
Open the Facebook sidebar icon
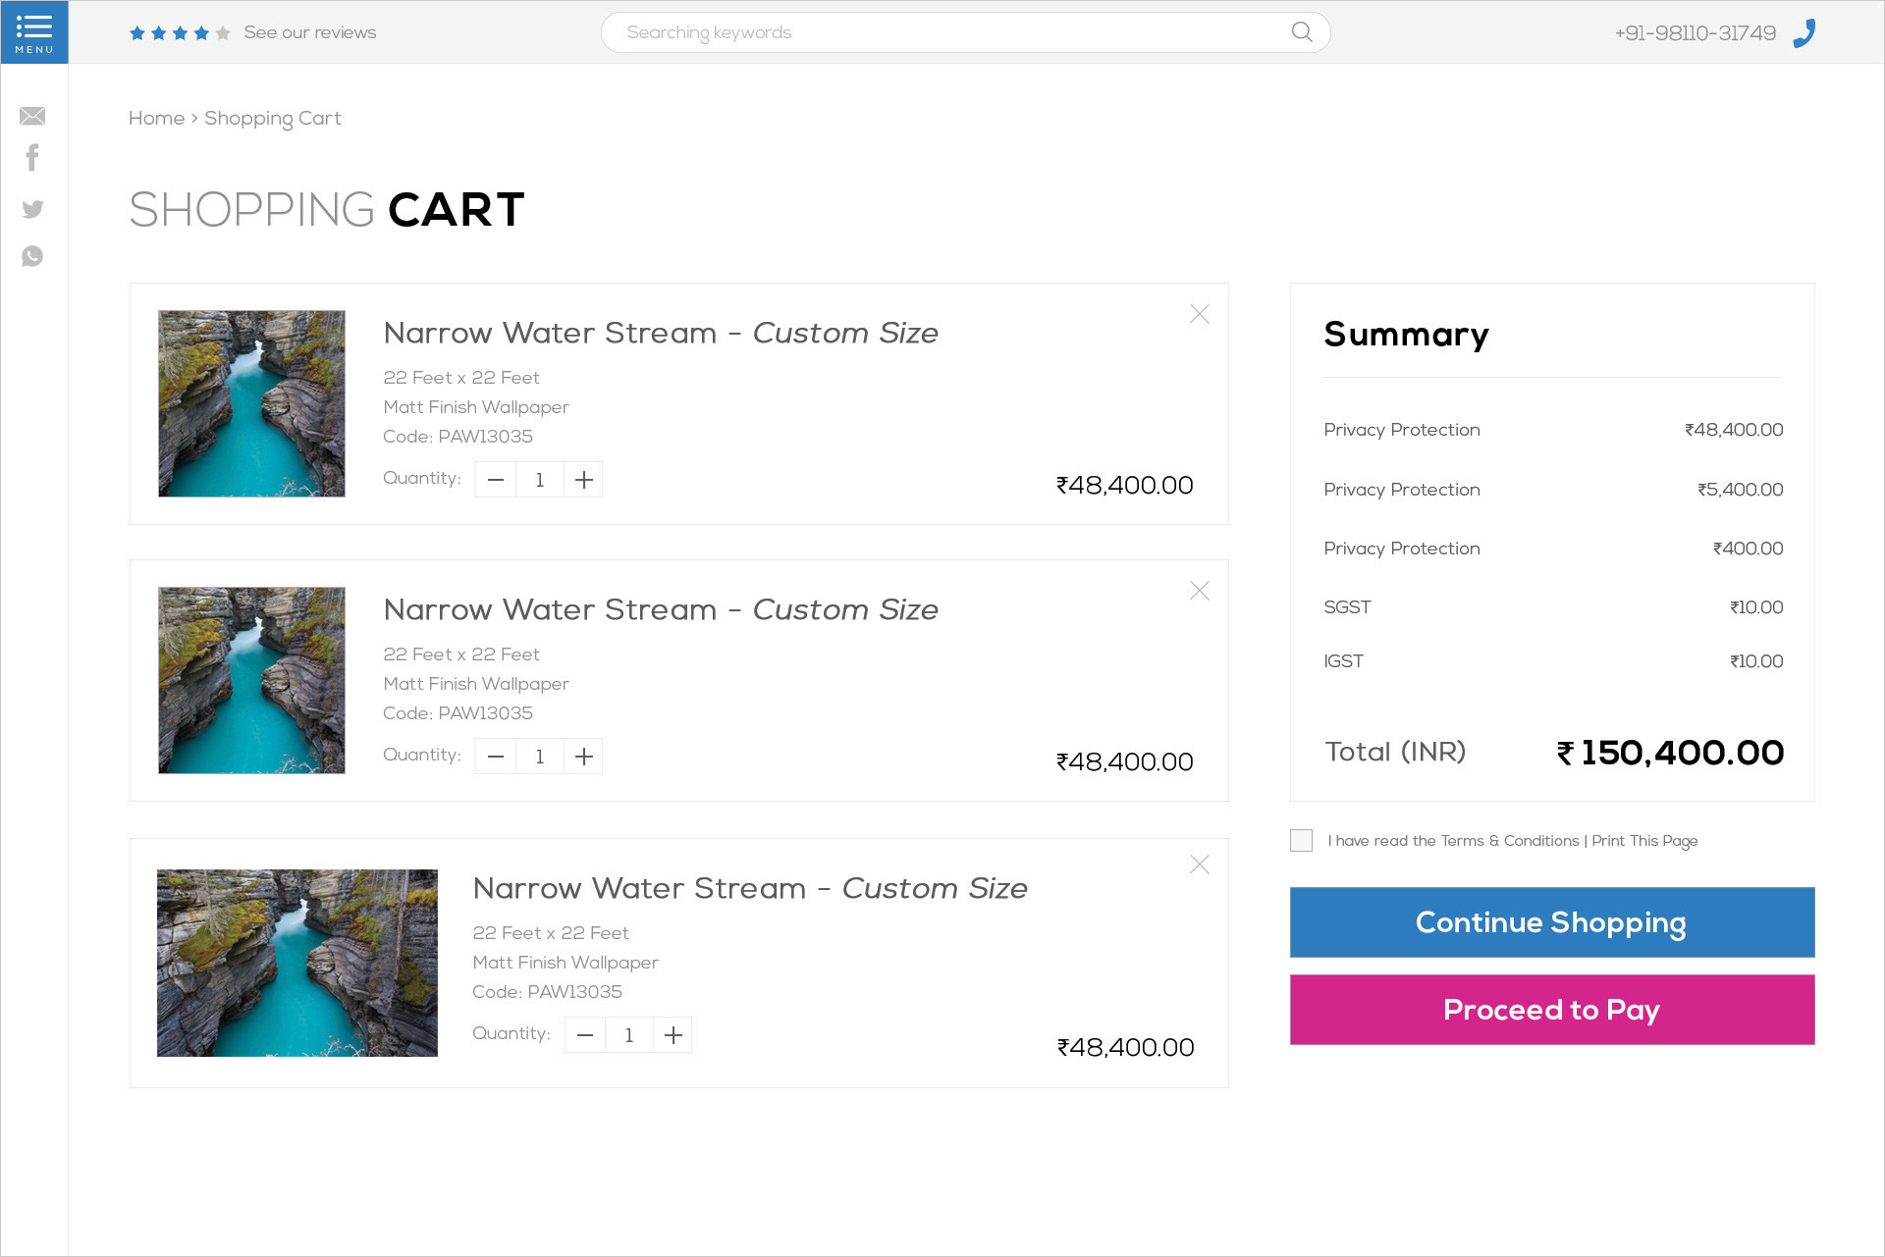(32, 158)
